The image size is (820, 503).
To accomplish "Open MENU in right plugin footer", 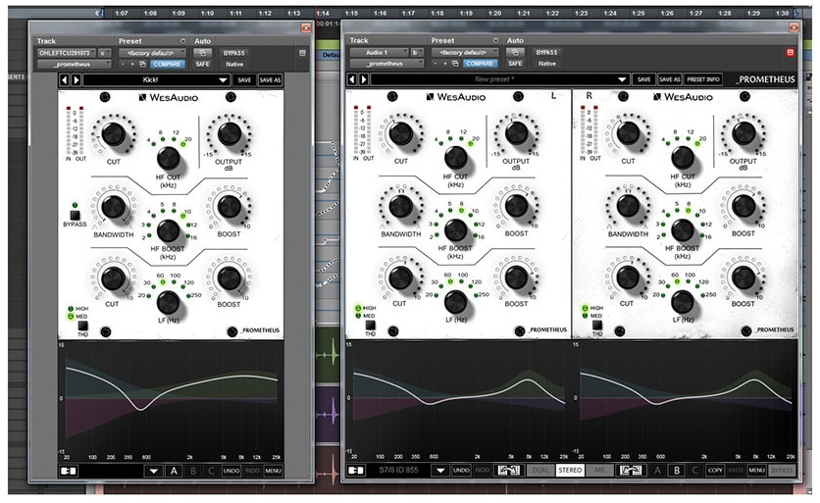I will (756, 470).
